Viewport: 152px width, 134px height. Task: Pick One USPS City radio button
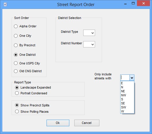16,63
